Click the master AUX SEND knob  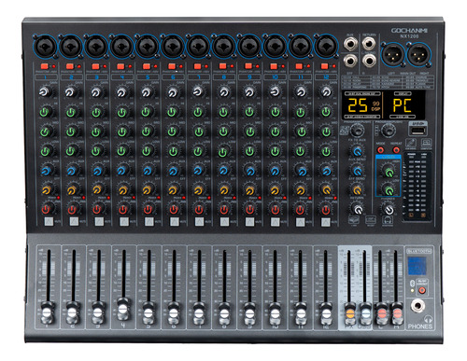358,171
